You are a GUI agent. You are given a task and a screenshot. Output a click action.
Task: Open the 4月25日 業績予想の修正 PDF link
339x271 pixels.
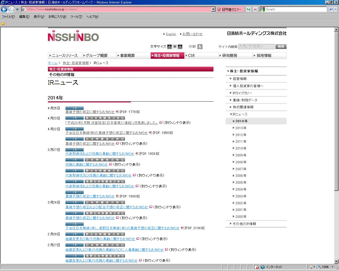point(90,112)
